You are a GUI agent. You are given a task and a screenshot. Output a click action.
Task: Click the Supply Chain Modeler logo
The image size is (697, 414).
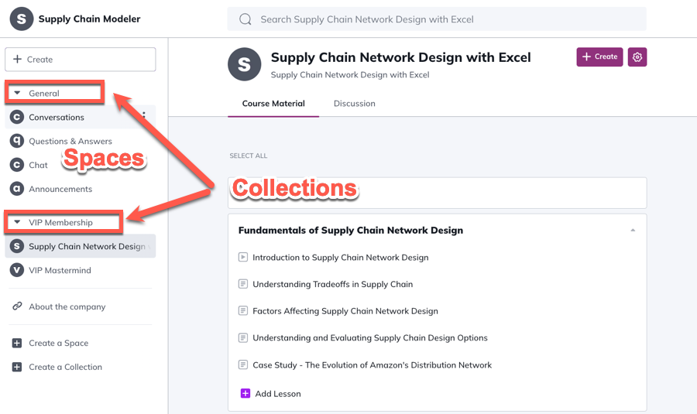tap(22, 19)
